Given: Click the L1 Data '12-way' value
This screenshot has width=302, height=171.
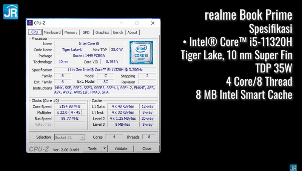Looking at the screenshot, I should tap(148, 106).
